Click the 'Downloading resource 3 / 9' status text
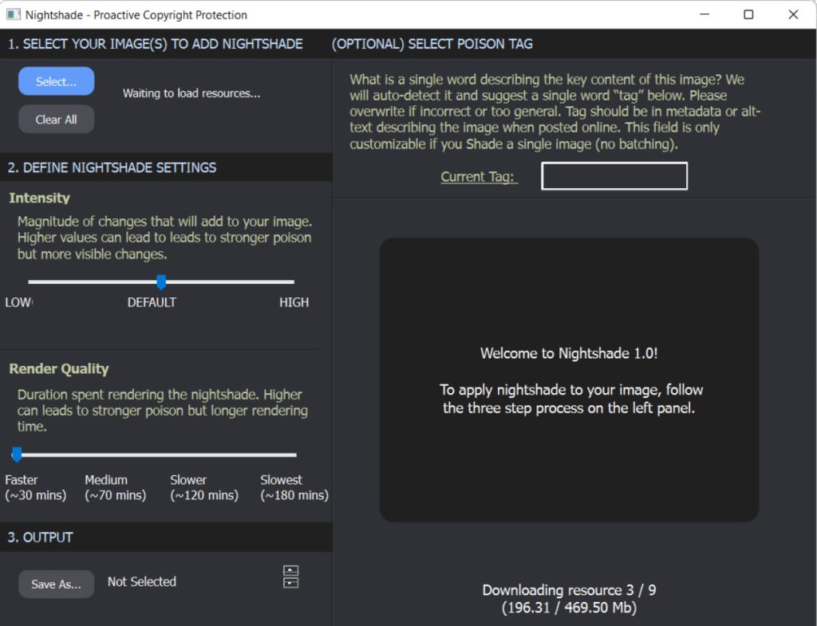This screenshot has width=817, height=626. [569, 590]
